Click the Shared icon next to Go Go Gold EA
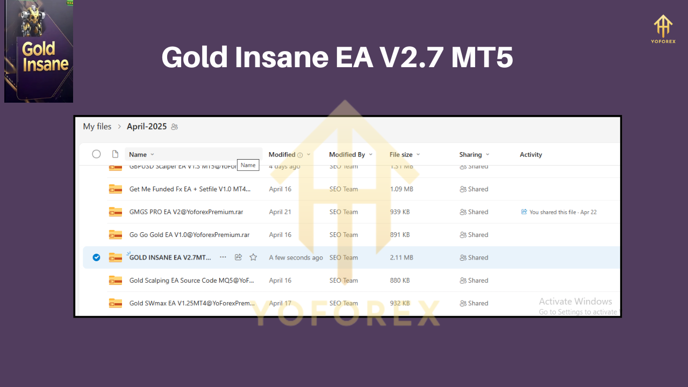Image resolution: width=688 pixels, height=387 pixels. click(x=463, y=234)
